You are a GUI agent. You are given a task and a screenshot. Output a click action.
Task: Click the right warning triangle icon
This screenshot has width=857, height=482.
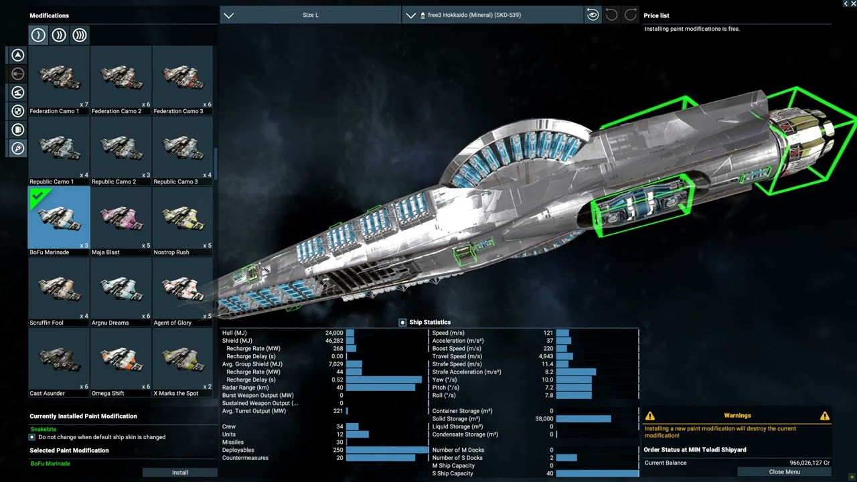tap(825, 416)
